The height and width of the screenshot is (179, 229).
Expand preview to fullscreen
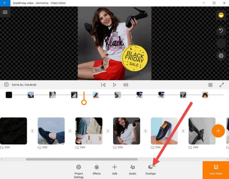click(x=222, y=85)
